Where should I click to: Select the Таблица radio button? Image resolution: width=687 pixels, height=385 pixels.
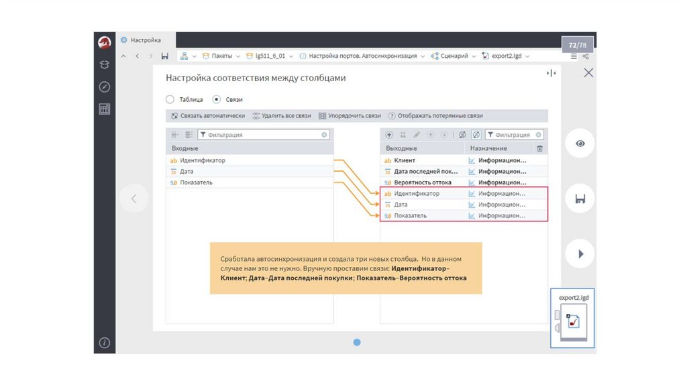tap(170, 99)
